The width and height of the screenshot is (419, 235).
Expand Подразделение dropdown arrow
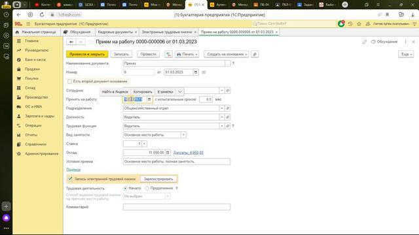point(221,108)
